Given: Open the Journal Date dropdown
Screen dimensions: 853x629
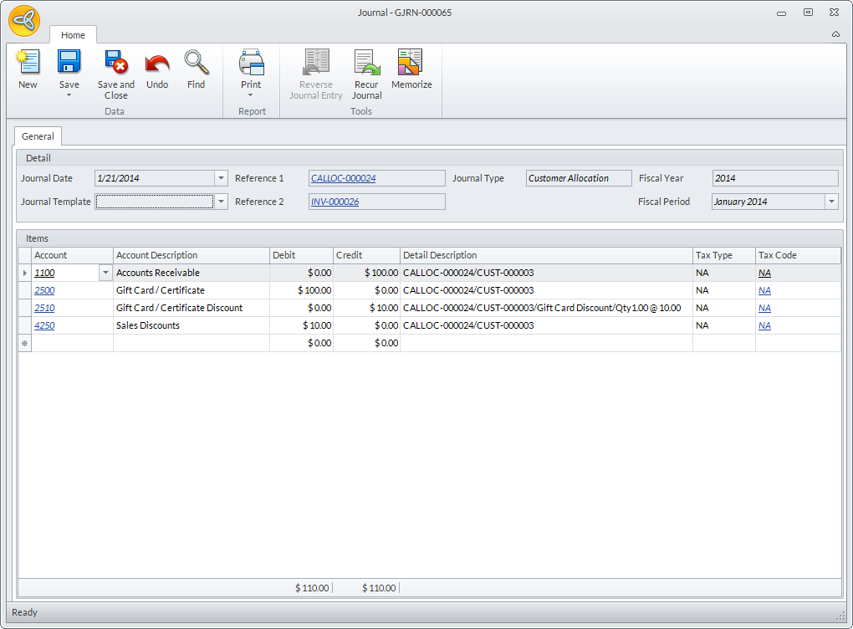Looking at the screenshot, I should (221, 178).
